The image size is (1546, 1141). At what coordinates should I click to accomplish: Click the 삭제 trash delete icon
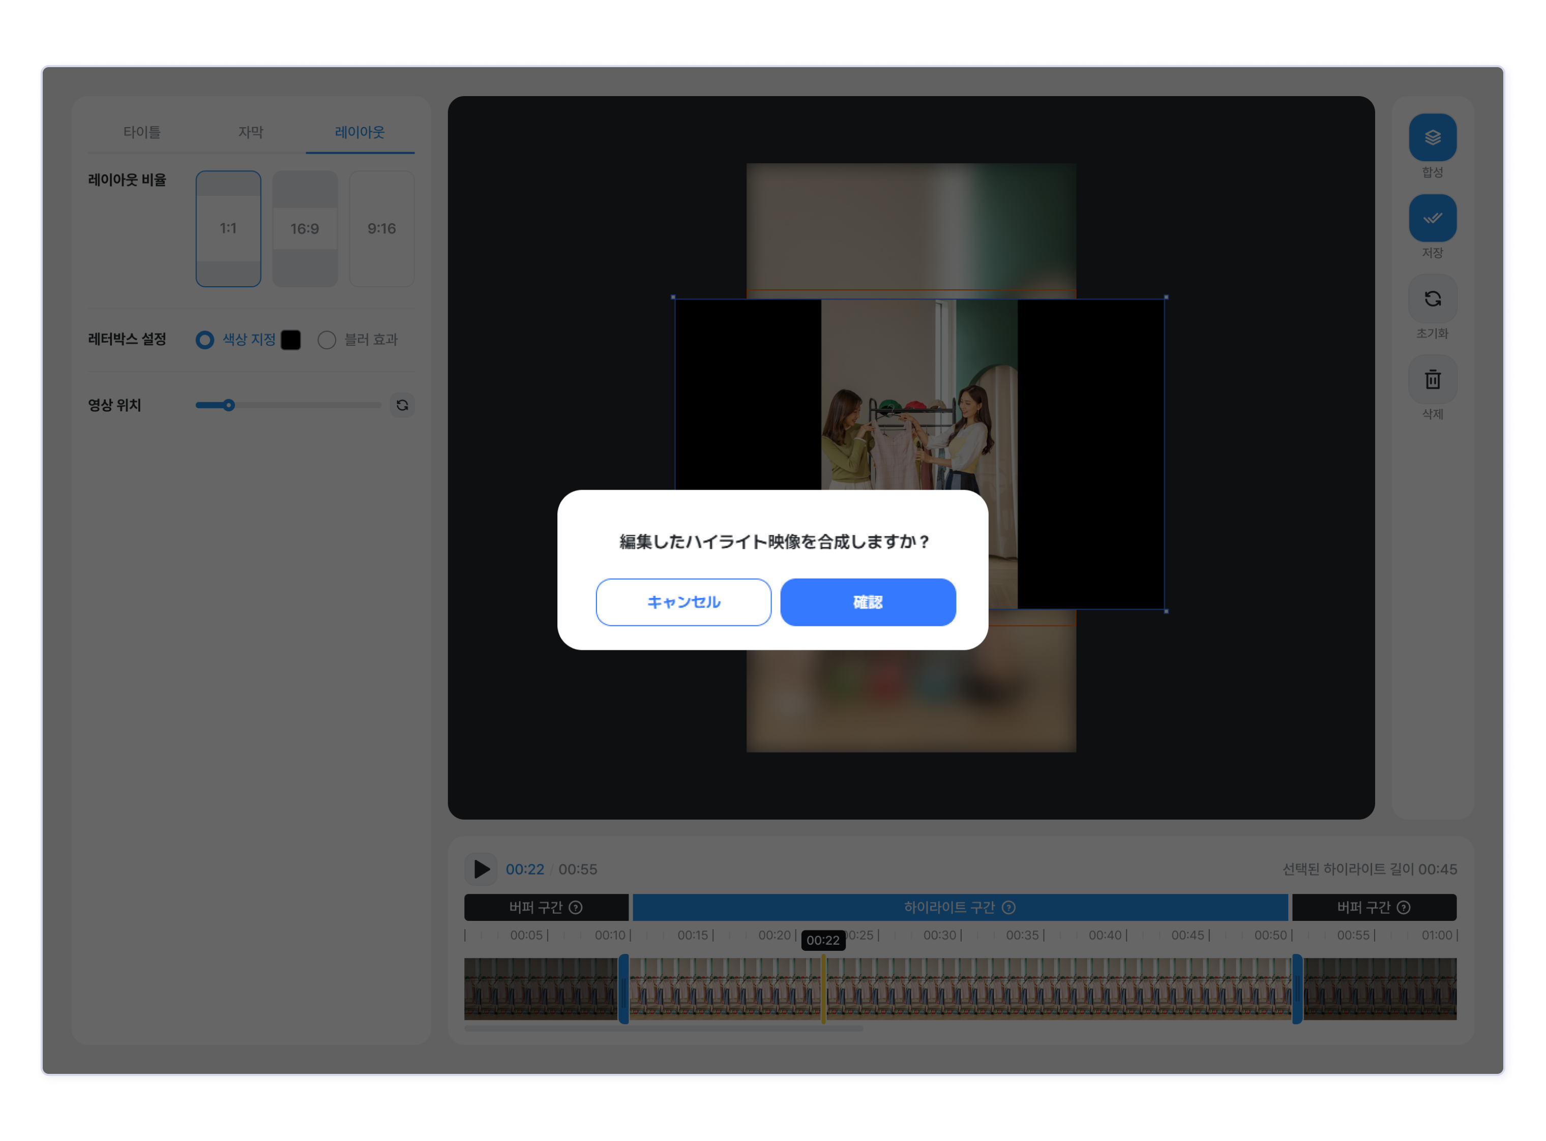[1432, 379]
